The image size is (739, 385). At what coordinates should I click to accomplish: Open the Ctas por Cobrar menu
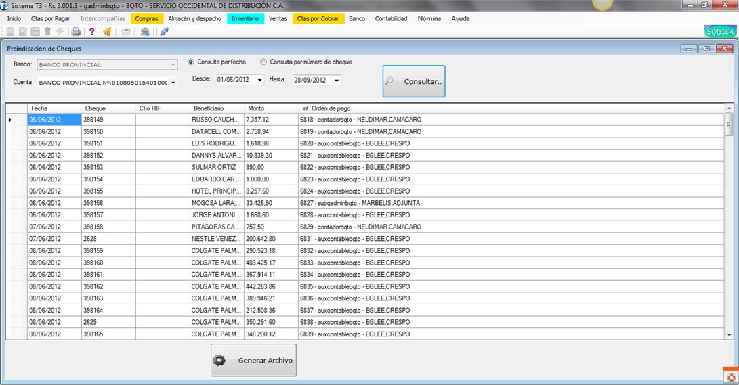[x=318, y=18]
